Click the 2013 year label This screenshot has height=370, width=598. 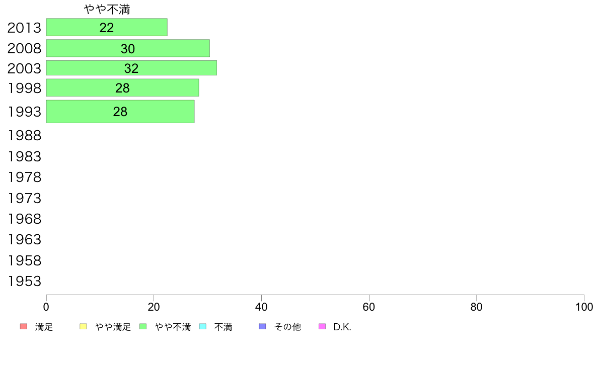[x=24, y=28]
